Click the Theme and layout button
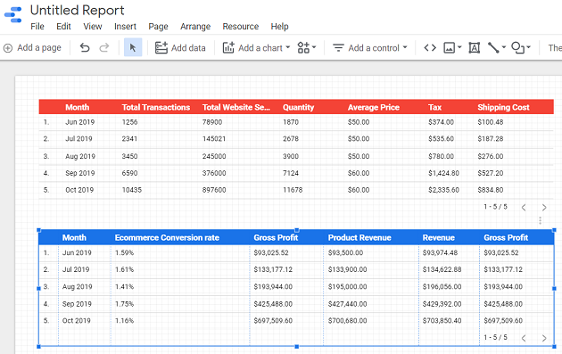 pyautogui.click(x=555, y=47)
